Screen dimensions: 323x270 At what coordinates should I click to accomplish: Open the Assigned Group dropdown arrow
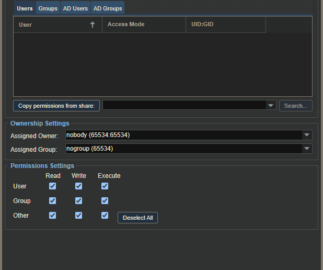click(307, 149)
